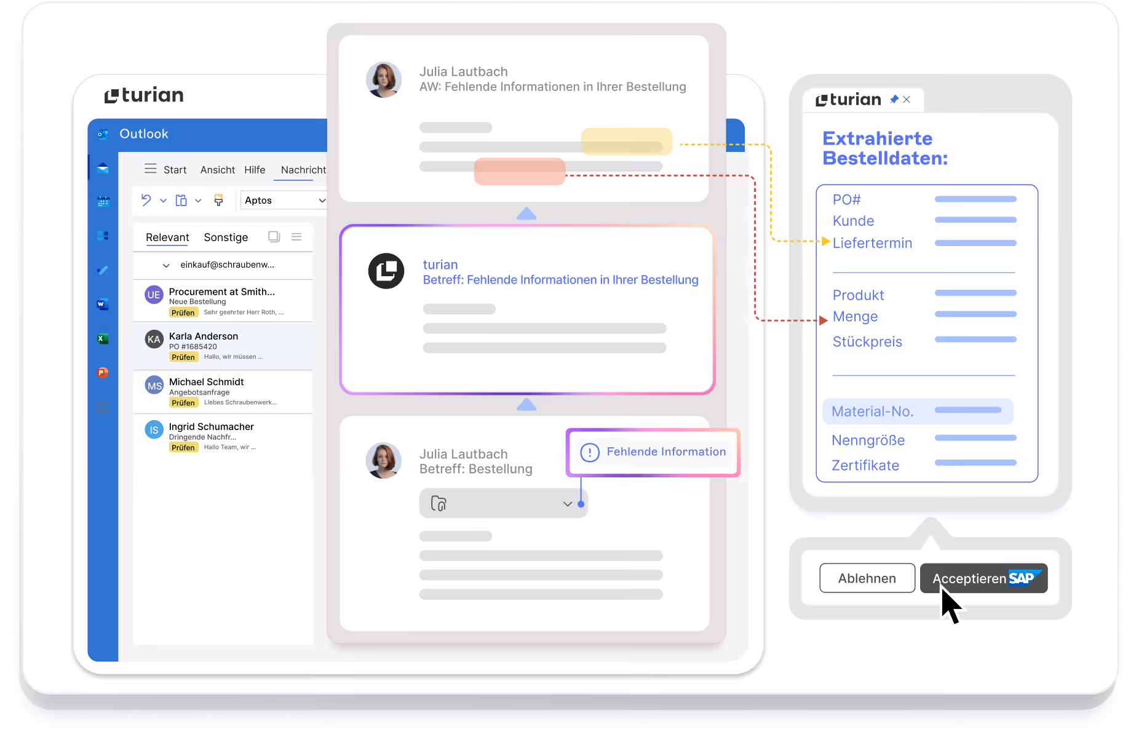Screen dimensions: 1136x745
Task: Open the Ansicht ribbon tab
Action: click(217, 170)
